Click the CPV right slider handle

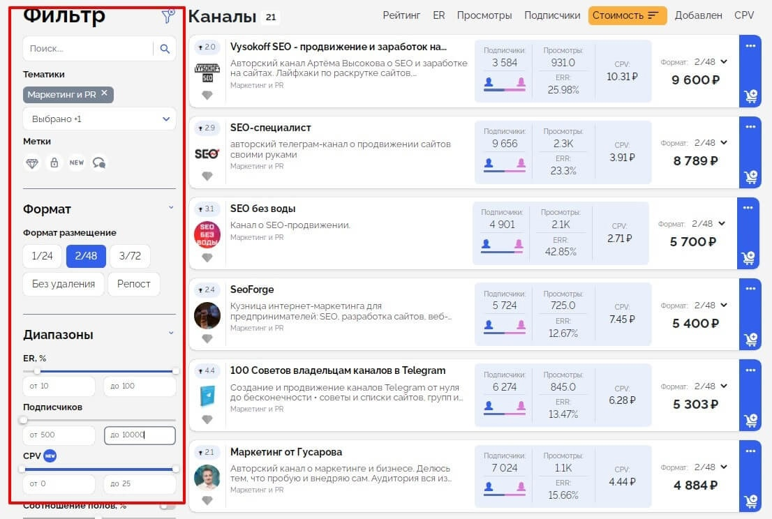175,469
